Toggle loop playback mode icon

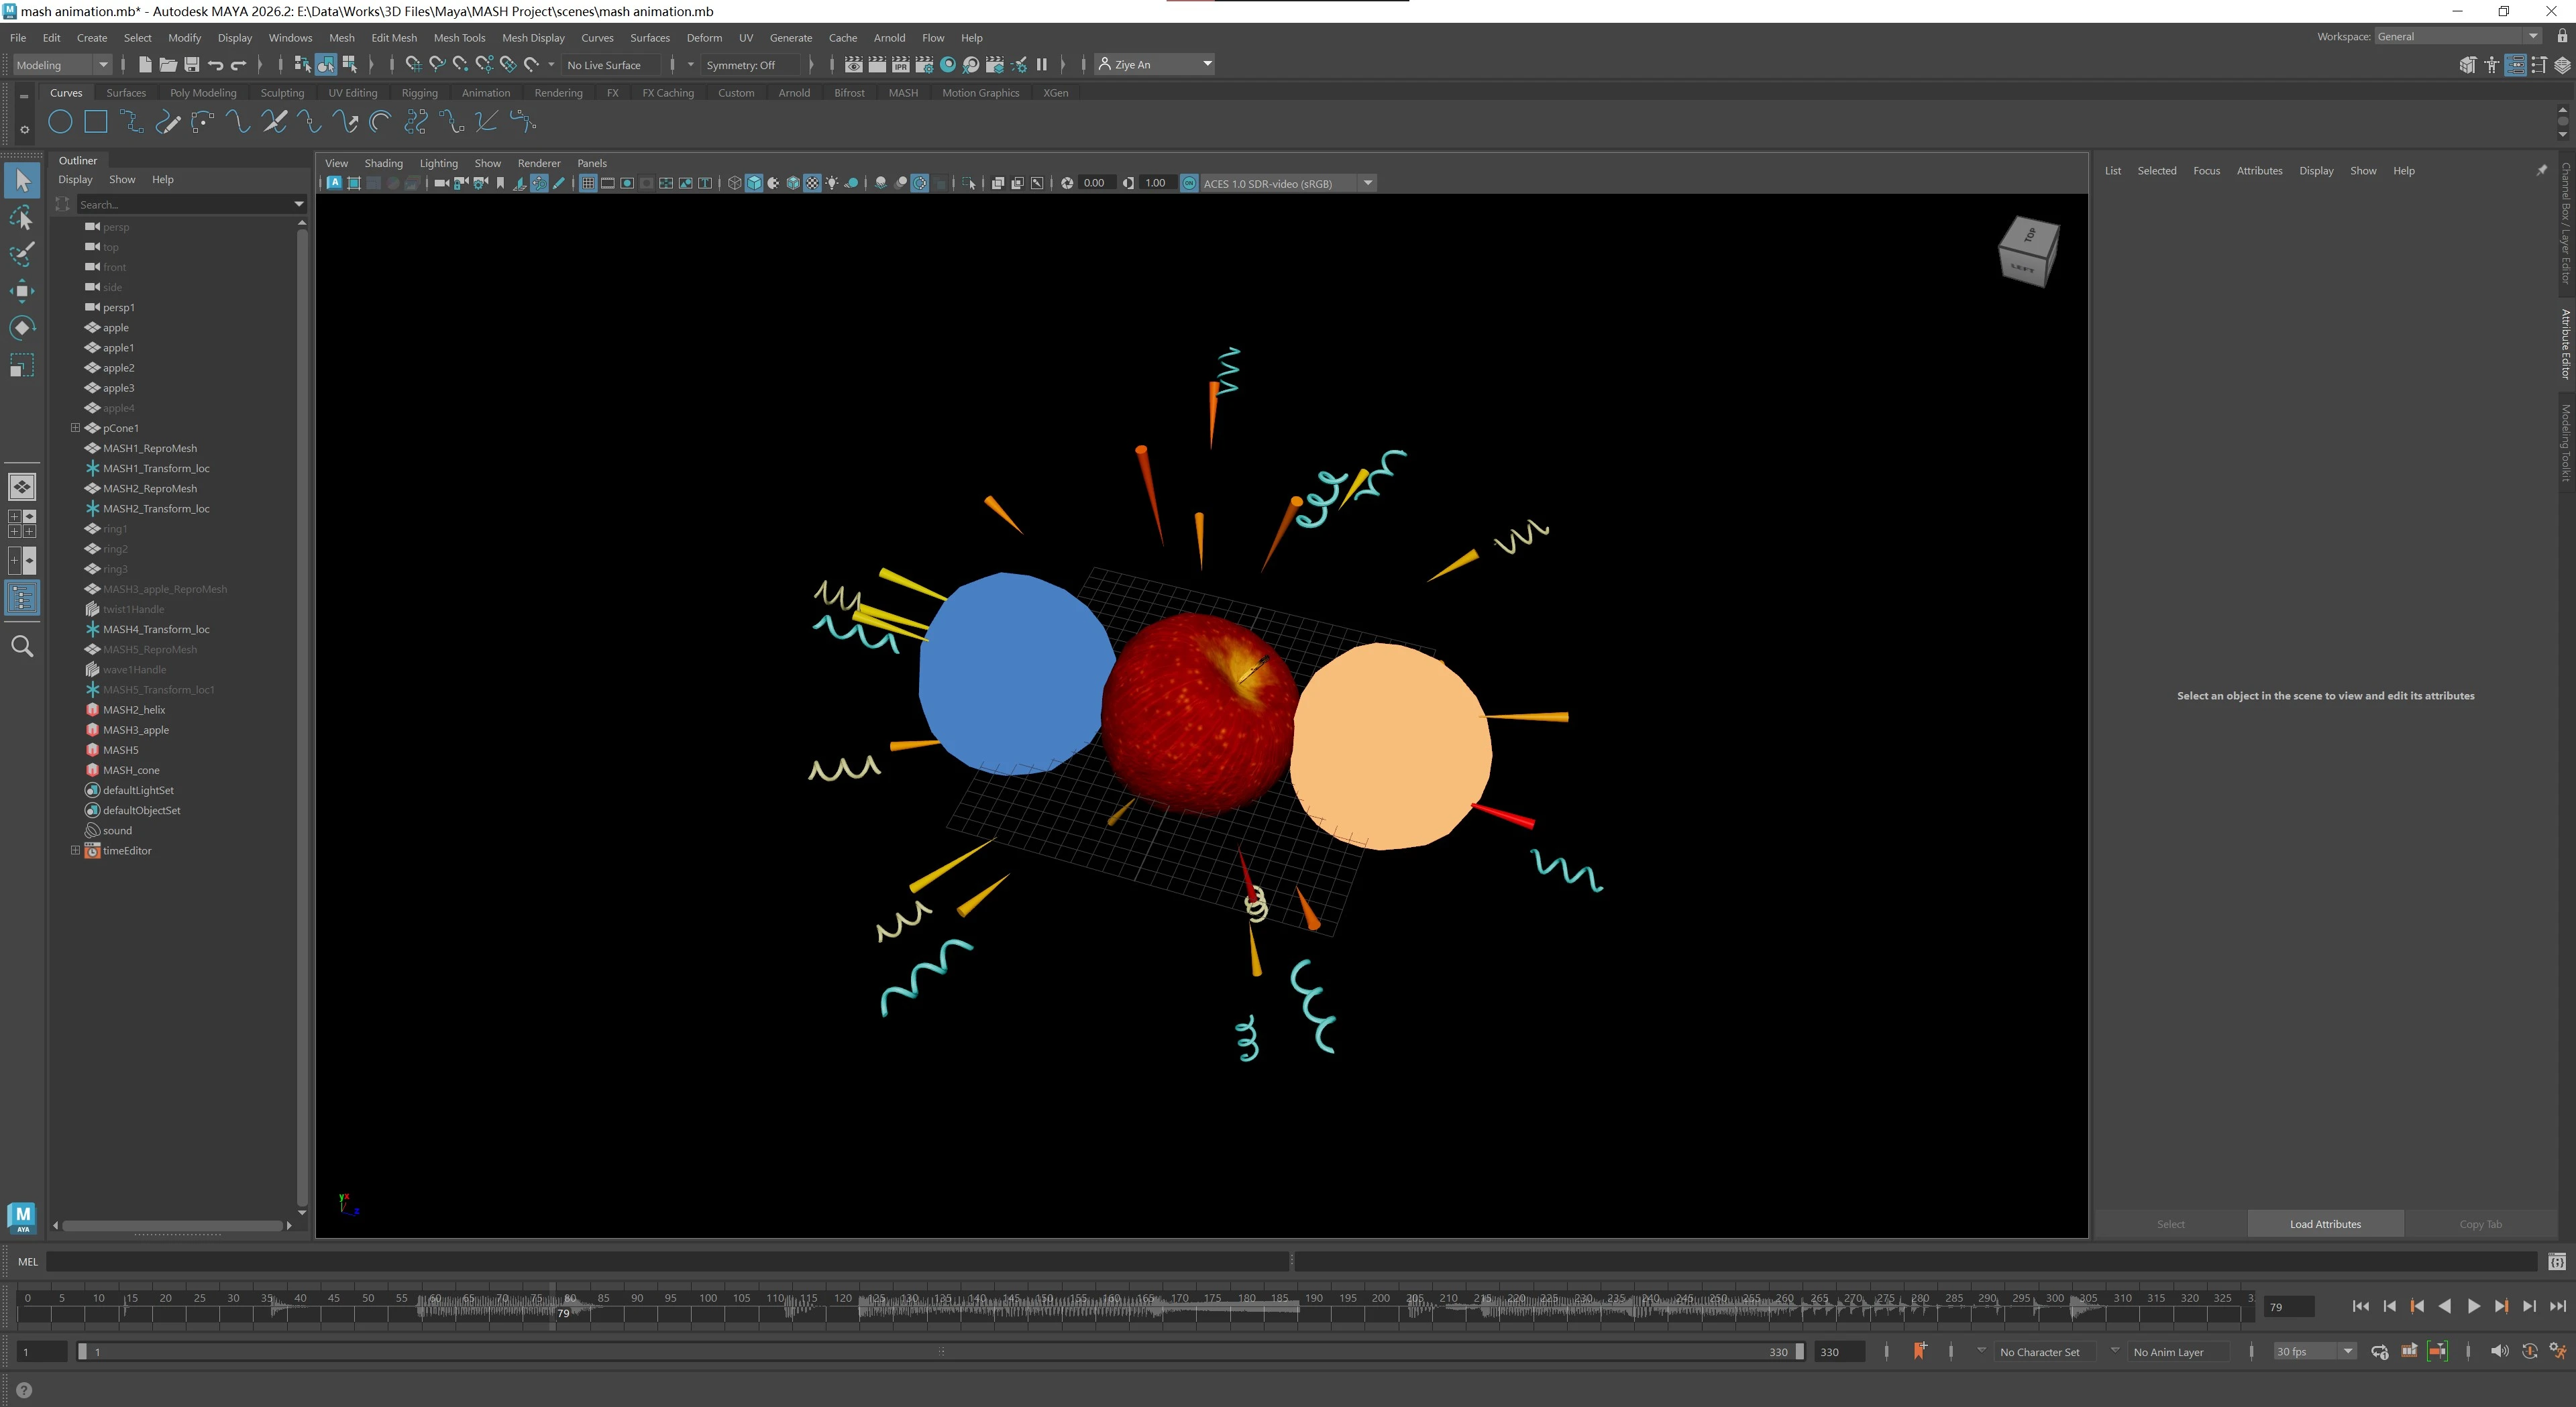[2379, 1351]
